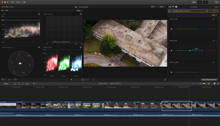Open the Color inspector tab icon
Screen dimensions: 220x126
point(173,6)
